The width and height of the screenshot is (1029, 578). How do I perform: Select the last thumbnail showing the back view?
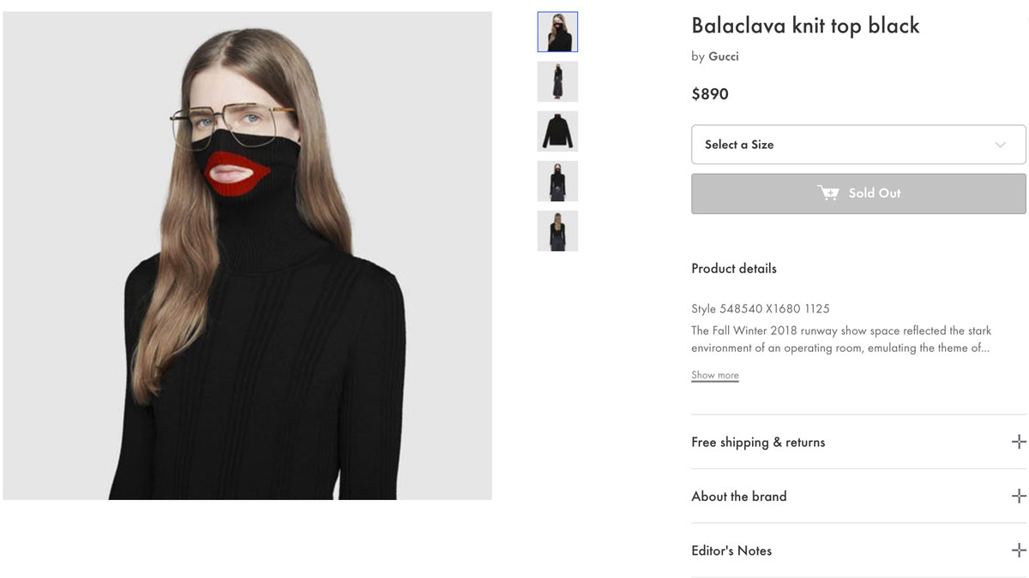(557, 230)
